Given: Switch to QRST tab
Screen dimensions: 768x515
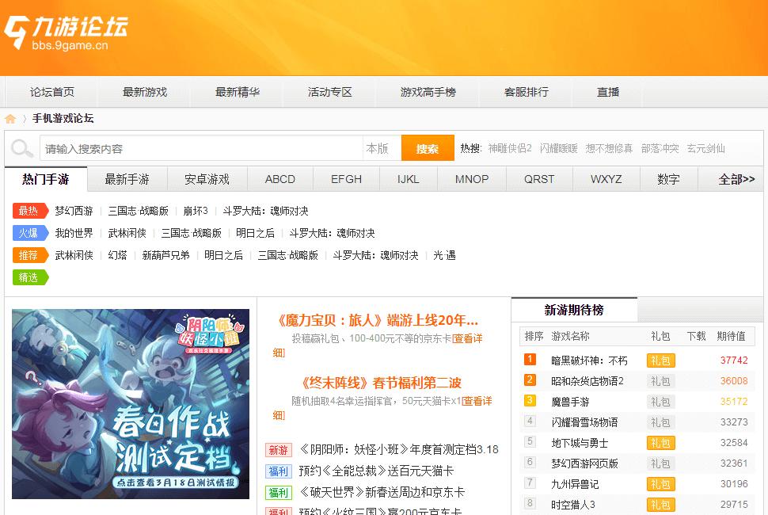Looking at the screenshot, I should (x=539, y=179).
